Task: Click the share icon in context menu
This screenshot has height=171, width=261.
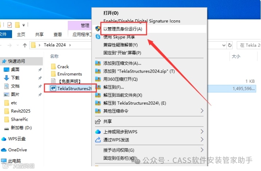Action: (98, 121)
